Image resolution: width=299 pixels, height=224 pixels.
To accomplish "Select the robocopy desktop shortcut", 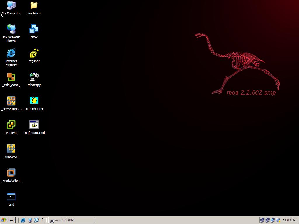I will tap(34, 77).
